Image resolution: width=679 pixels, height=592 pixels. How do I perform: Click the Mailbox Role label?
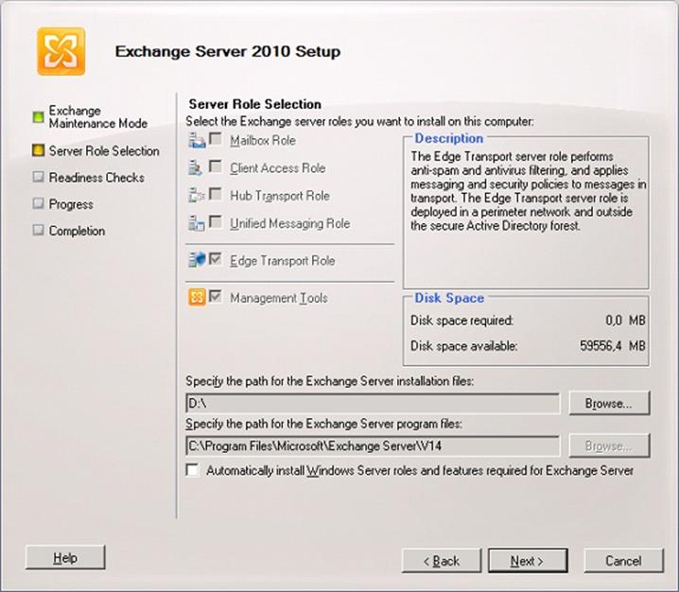point(263,141)
